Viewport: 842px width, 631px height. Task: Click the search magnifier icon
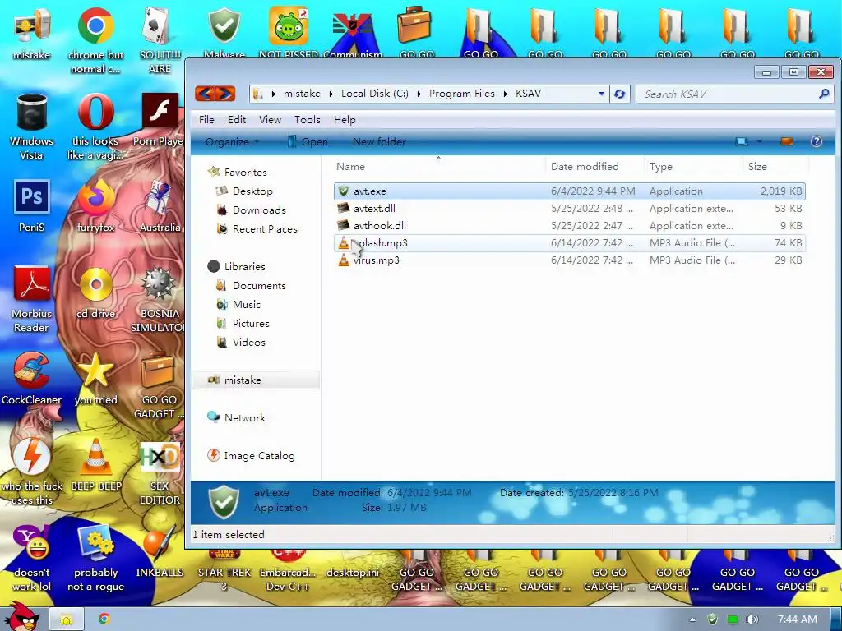pyautogui.click(x=824, y=94)
